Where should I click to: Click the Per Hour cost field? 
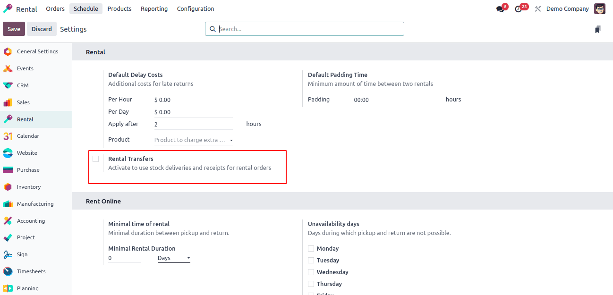coord(194,100)
